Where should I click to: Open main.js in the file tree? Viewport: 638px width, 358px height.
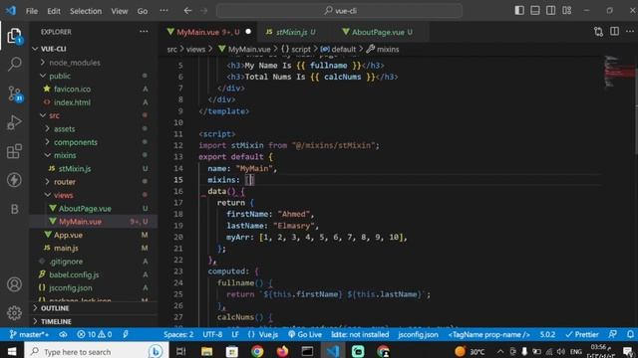66,248
